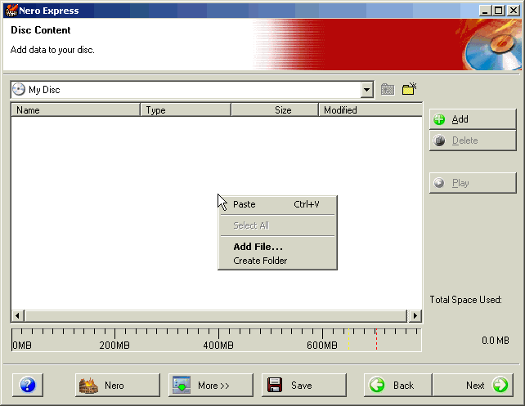
Task: Click the 200MB label on the ruler
Action: [114, 345]
